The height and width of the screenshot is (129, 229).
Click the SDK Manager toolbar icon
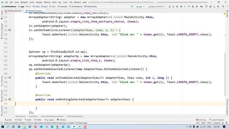point(218,6)
